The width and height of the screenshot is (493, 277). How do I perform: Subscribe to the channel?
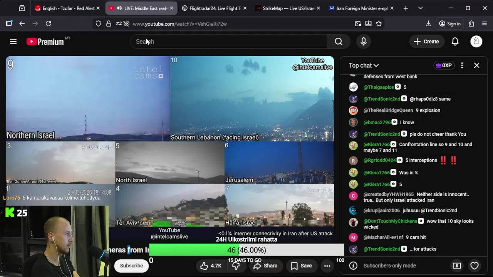click(x=131, y=265)
